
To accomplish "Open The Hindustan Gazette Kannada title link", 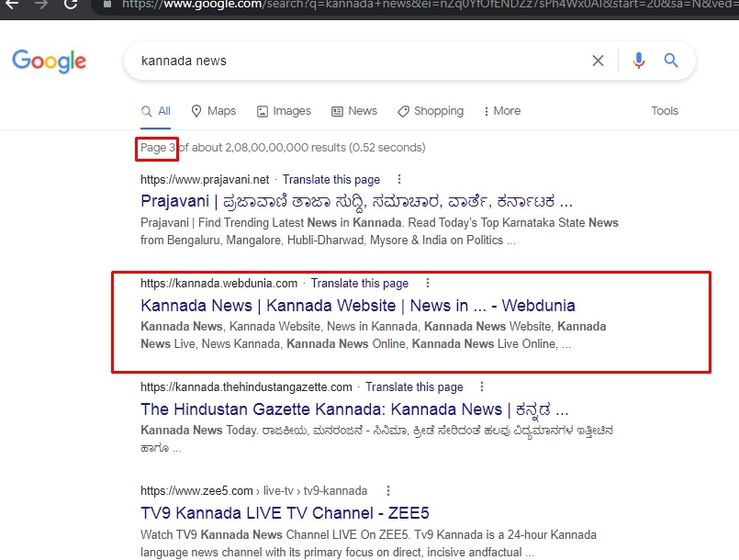I will (354, 409).
